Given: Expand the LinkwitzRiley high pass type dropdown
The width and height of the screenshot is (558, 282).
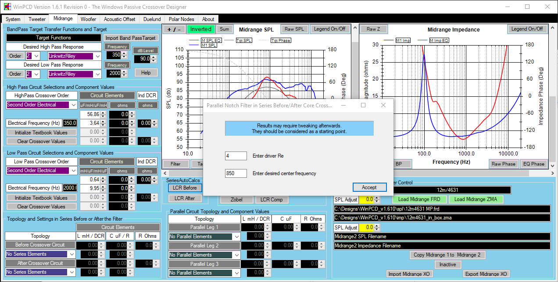Looking at the screenshot, I should (97, 56).
